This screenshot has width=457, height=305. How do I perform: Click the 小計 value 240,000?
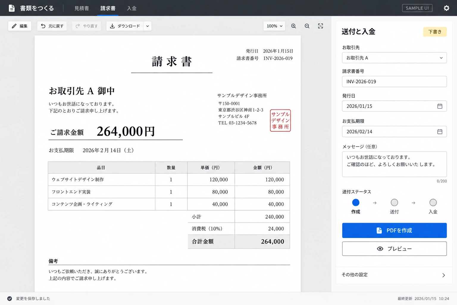tap(274, 217)
